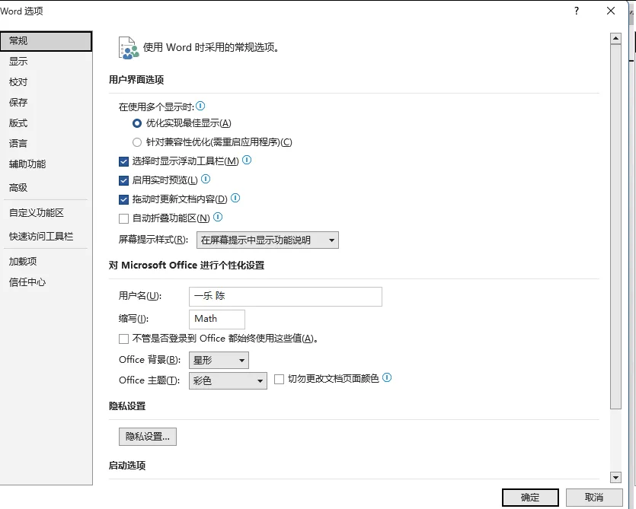The height and width of the screenshot is (509, 636).
Task: Expand the Office 主题 dropdown
Action: point(228,381)
